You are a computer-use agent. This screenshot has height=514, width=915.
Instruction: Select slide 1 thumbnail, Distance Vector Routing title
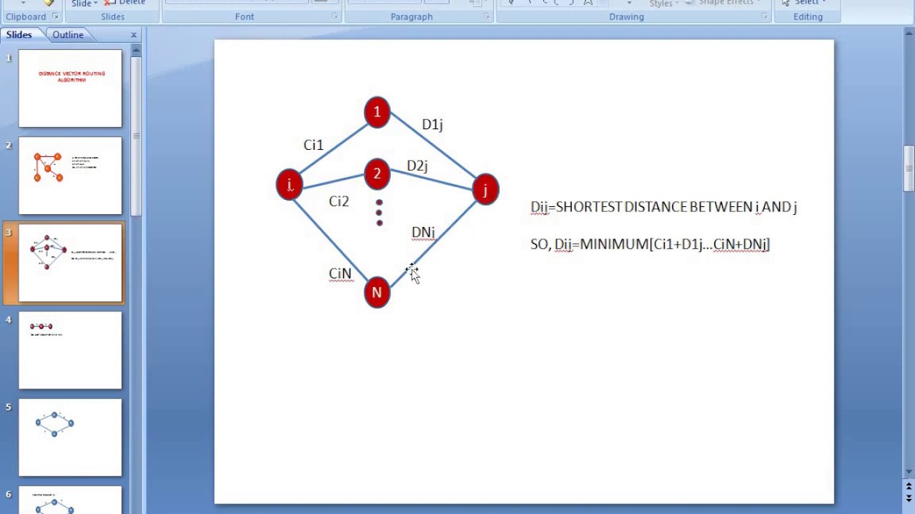point(70,89)
